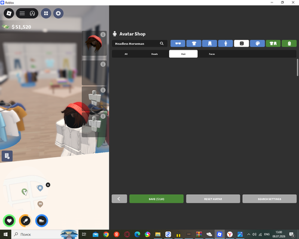
Task: Open the four-squares grid menu
Action: point(46,13)
